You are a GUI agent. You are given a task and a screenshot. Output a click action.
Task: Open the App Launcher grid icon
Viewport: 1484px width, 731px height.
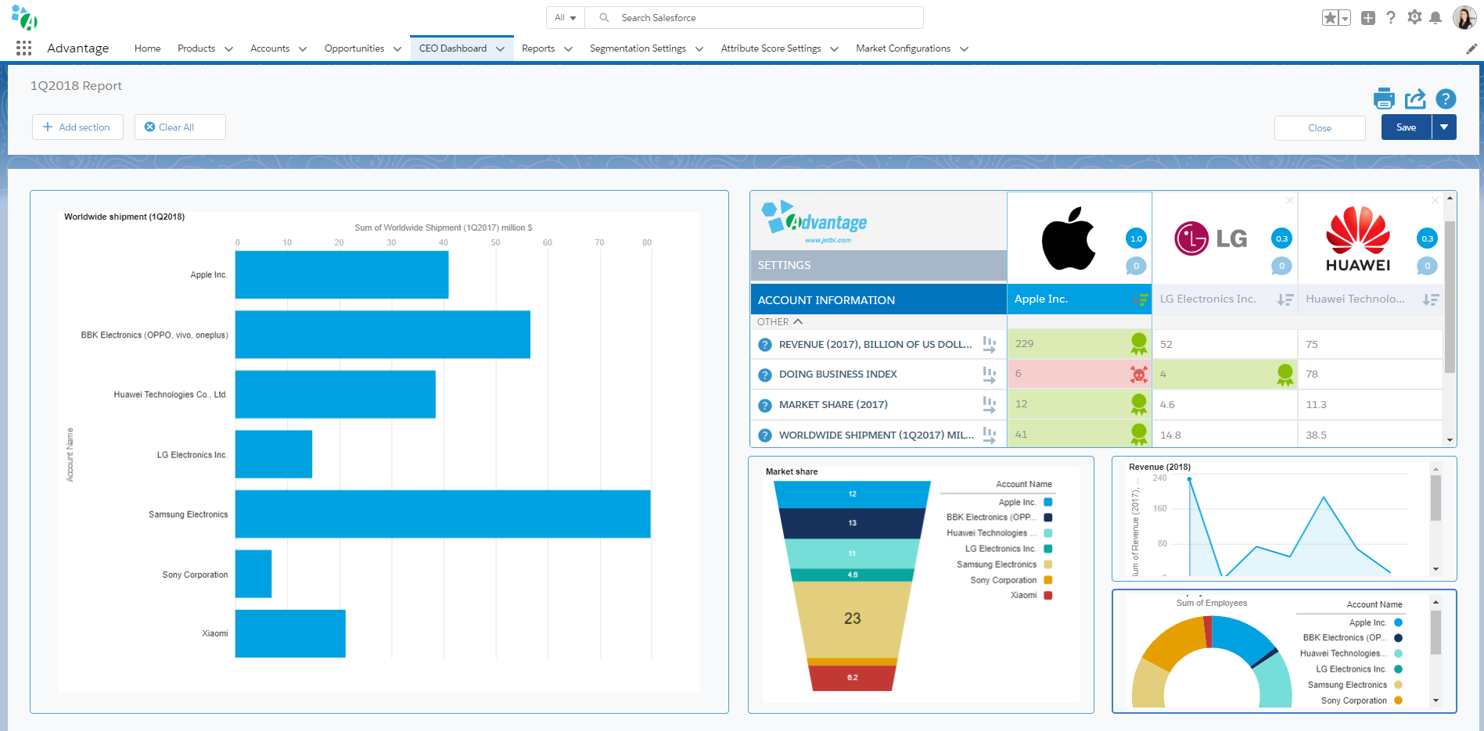point(24,48)
